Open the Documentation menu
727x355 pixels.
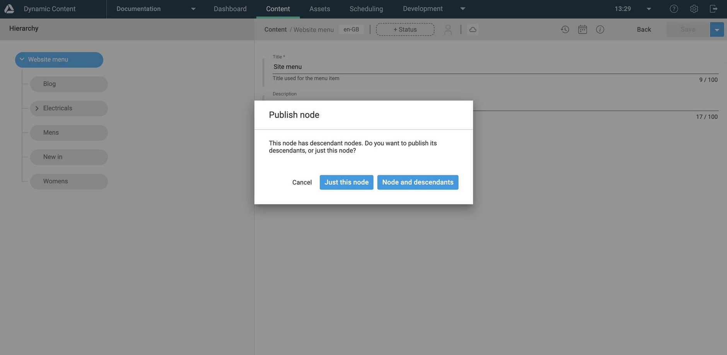click(x=139, y=8)
